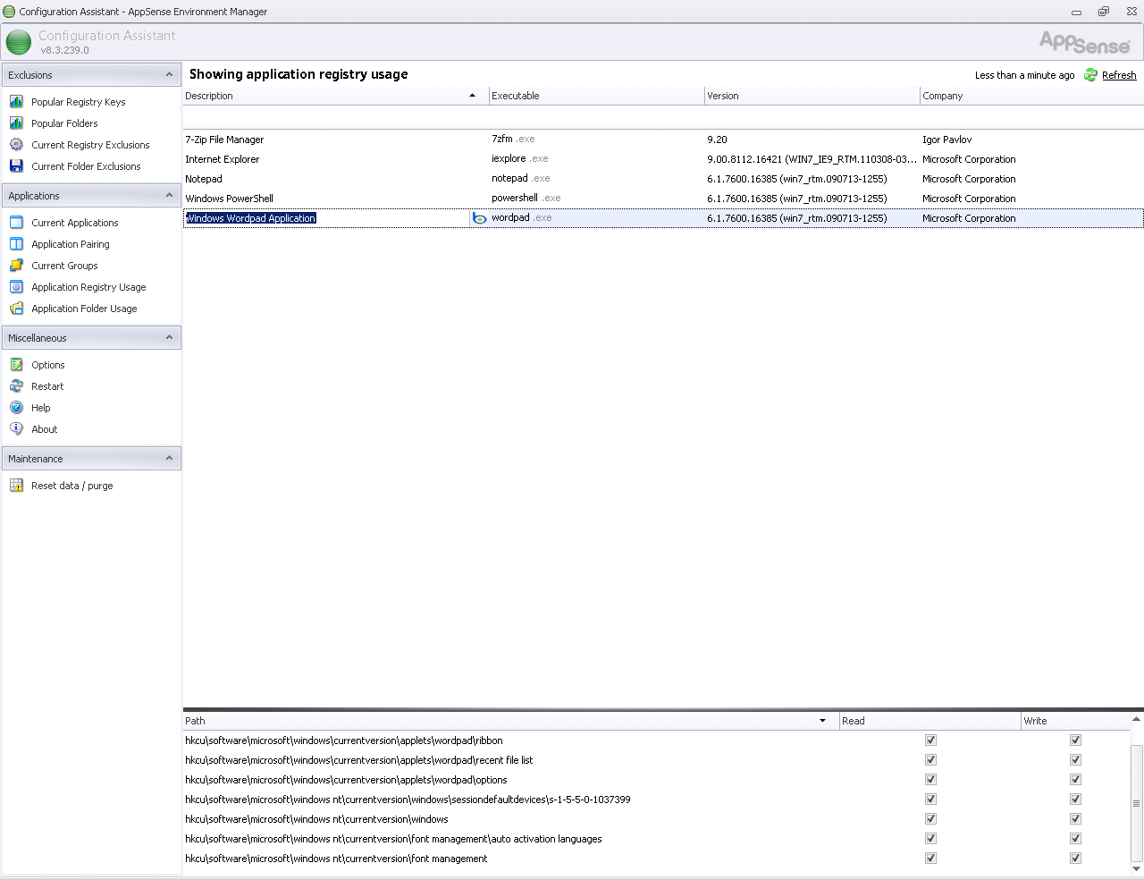Viewport: 1144px width, 880px height.
Task: Open Current Folder Exclusions view
Action: 86,166
